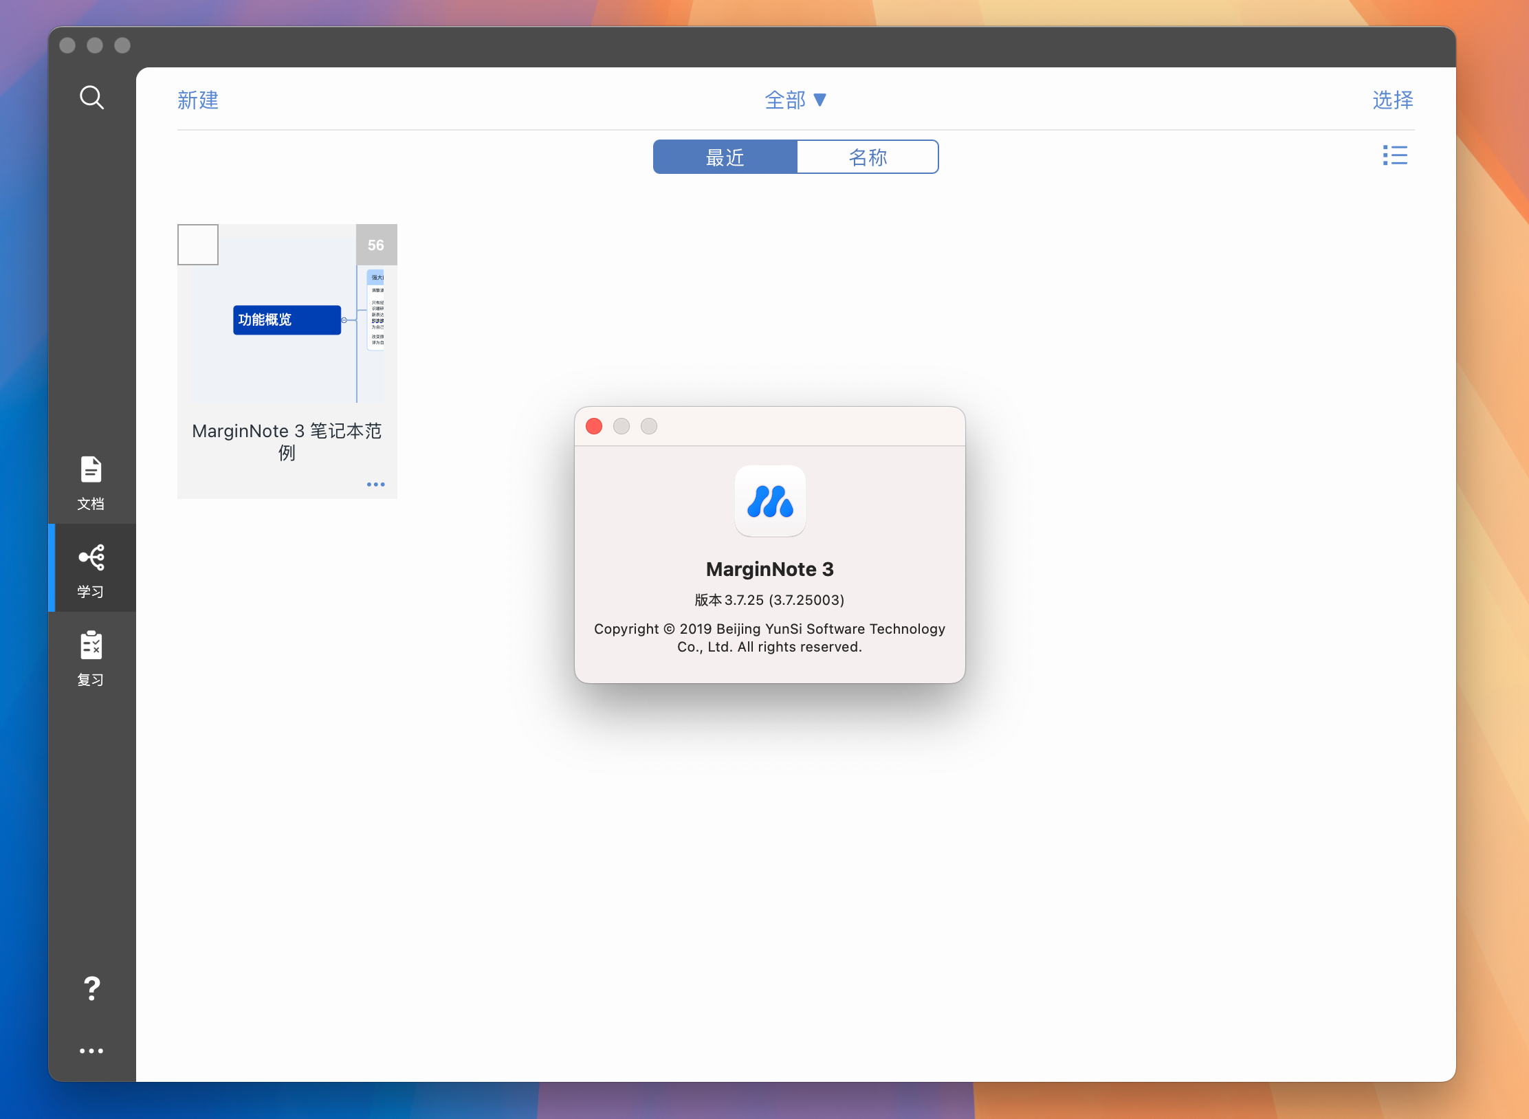
Task: Sort notebooks by 最近
Action: tap(725, 157)
